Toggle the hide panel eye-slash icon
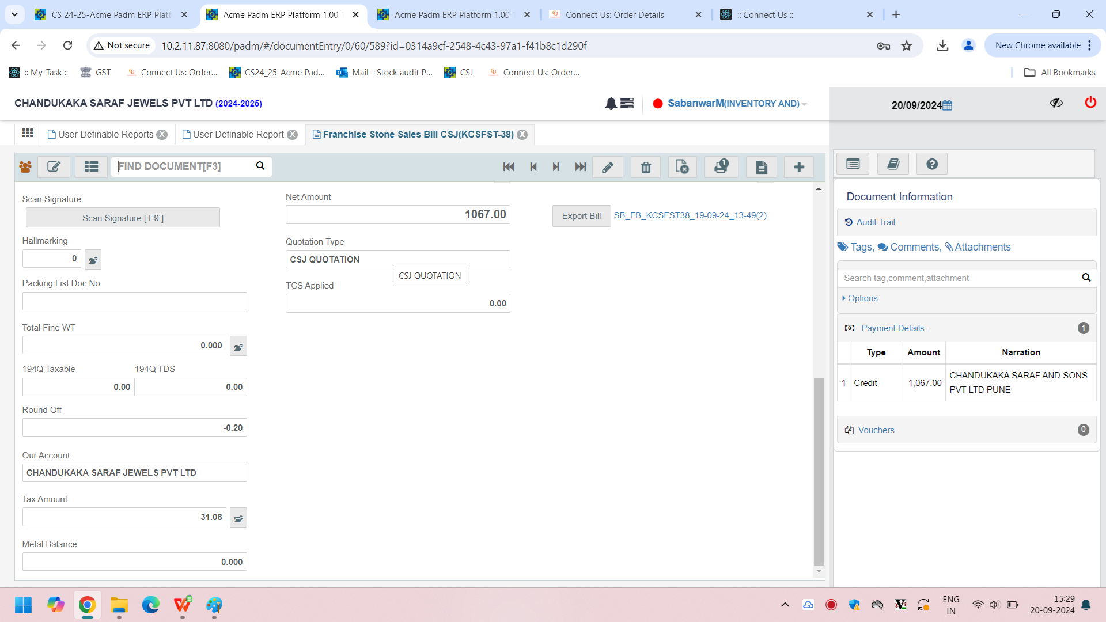Image resolution: width=1106 pixels, height=622 pixels. (1056, 103)
